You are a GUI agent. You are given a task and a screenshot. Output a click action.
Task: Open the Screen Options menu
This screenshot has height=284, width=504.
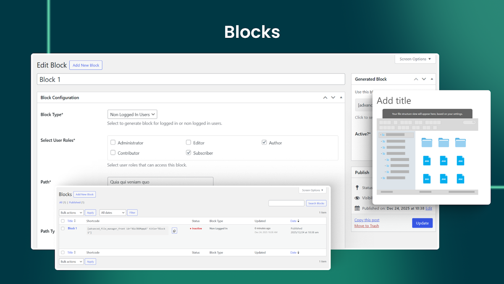pyautogui.click(x=415, y=59)
